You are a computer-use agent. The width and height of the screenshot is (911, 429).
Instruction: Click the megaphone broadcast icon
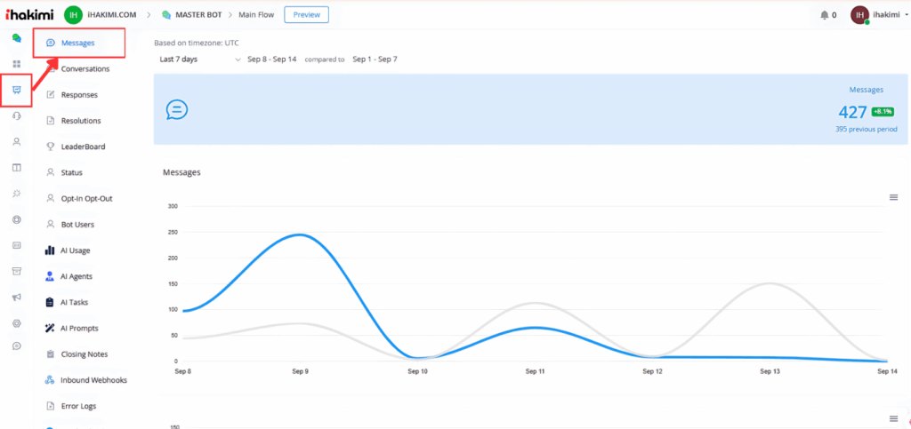pyautogui.click(x=16, y=298)
